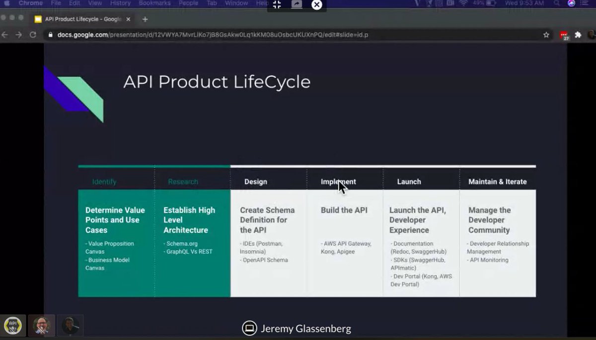596x340 pixels.
Task: Open a new tab with the plus button
Action: 145,19
